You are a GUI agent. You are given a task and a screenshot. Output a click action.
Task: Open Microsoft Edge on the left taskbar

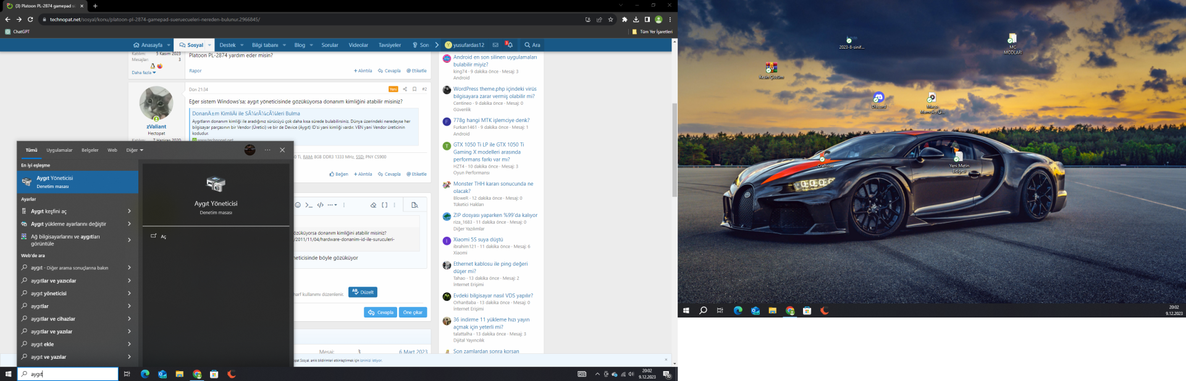(x=145, y=374)
